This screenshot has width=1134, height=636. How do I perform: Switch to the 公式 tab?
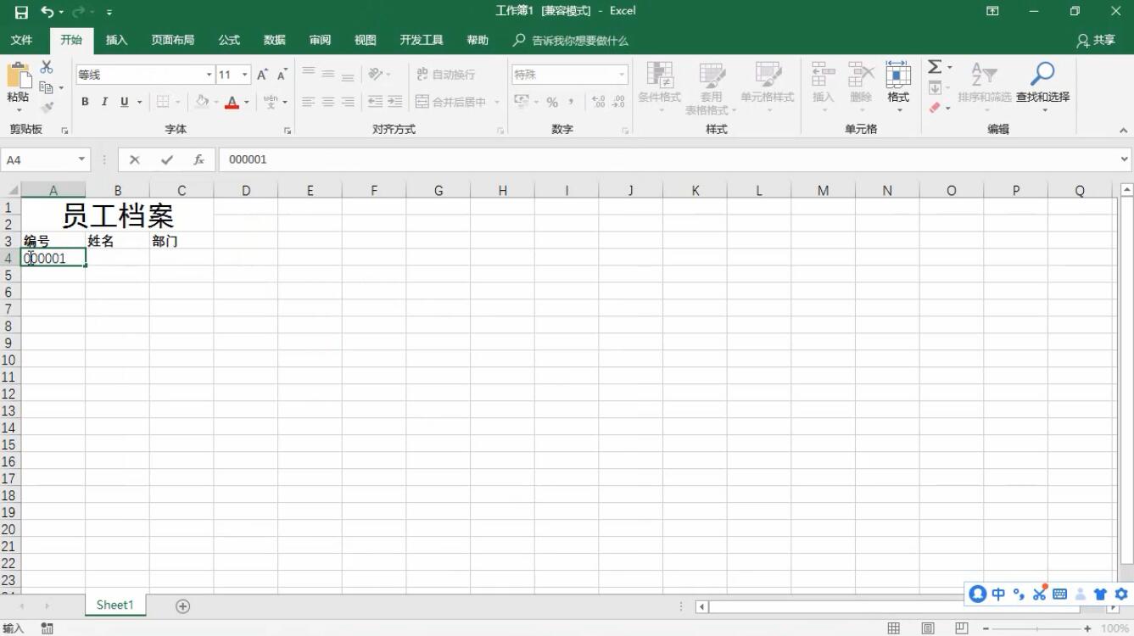(229, 40)
